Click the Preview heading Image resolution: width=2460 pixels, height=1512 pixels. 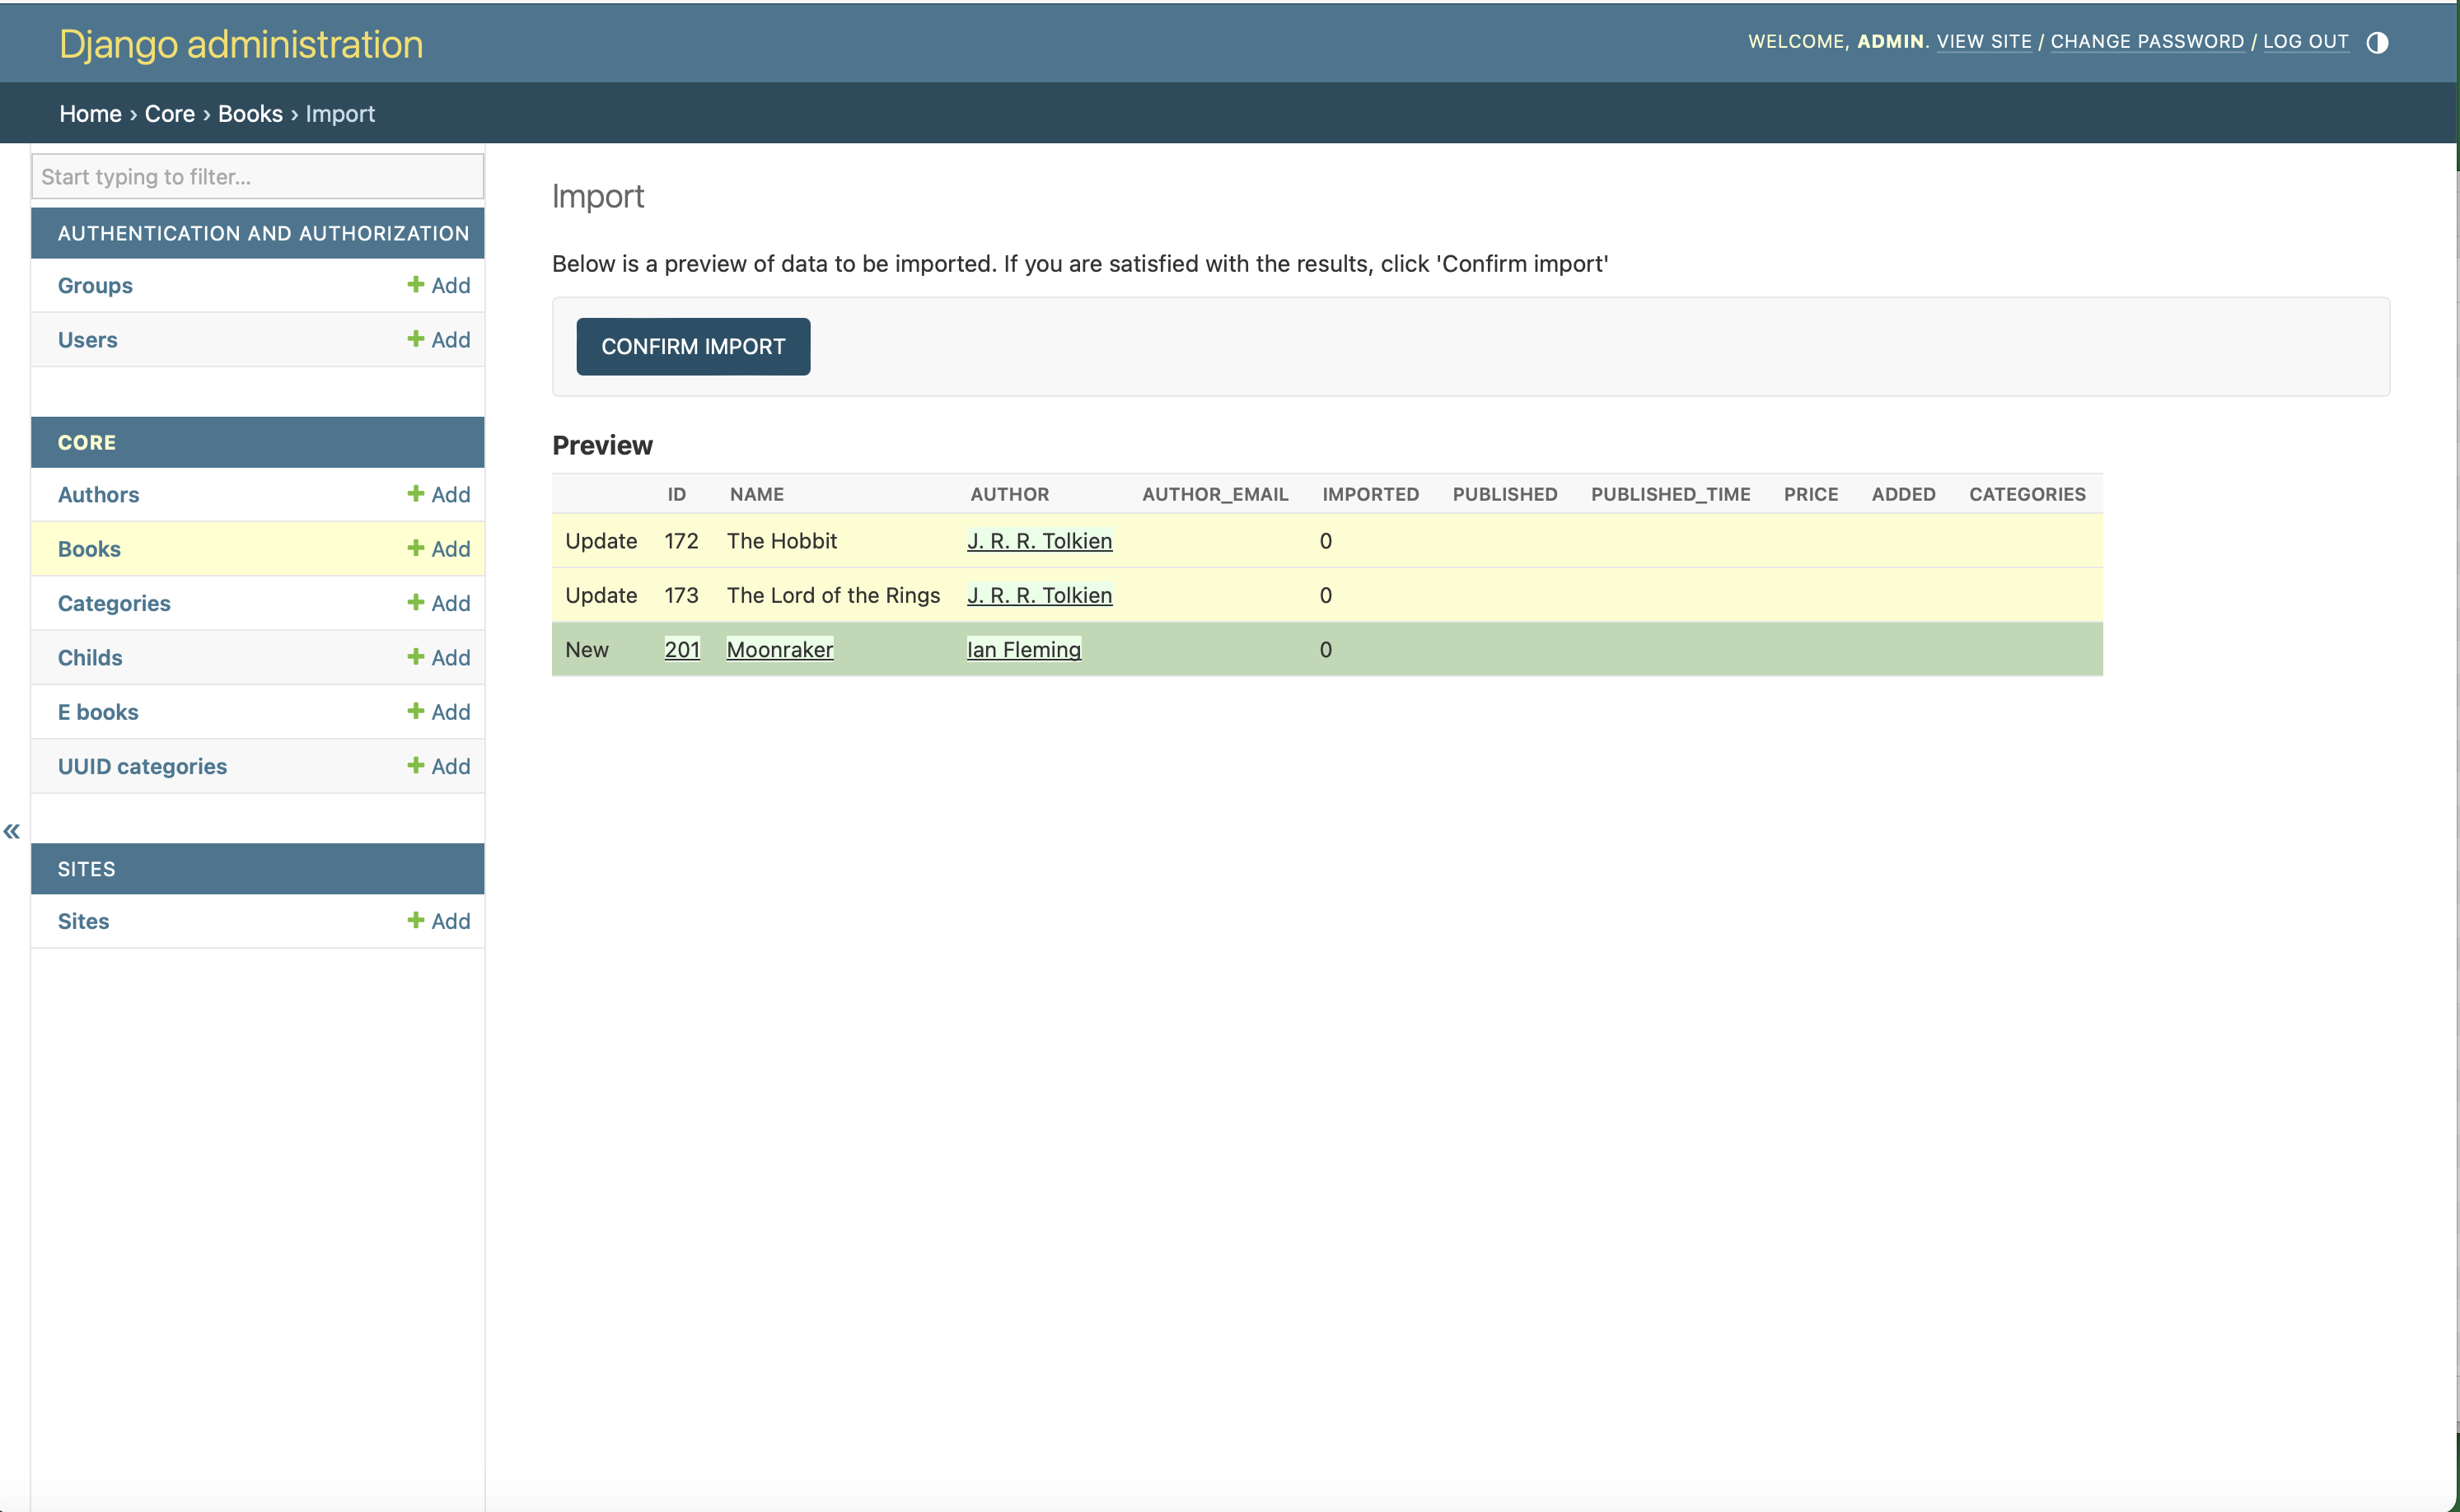[602, 445]
